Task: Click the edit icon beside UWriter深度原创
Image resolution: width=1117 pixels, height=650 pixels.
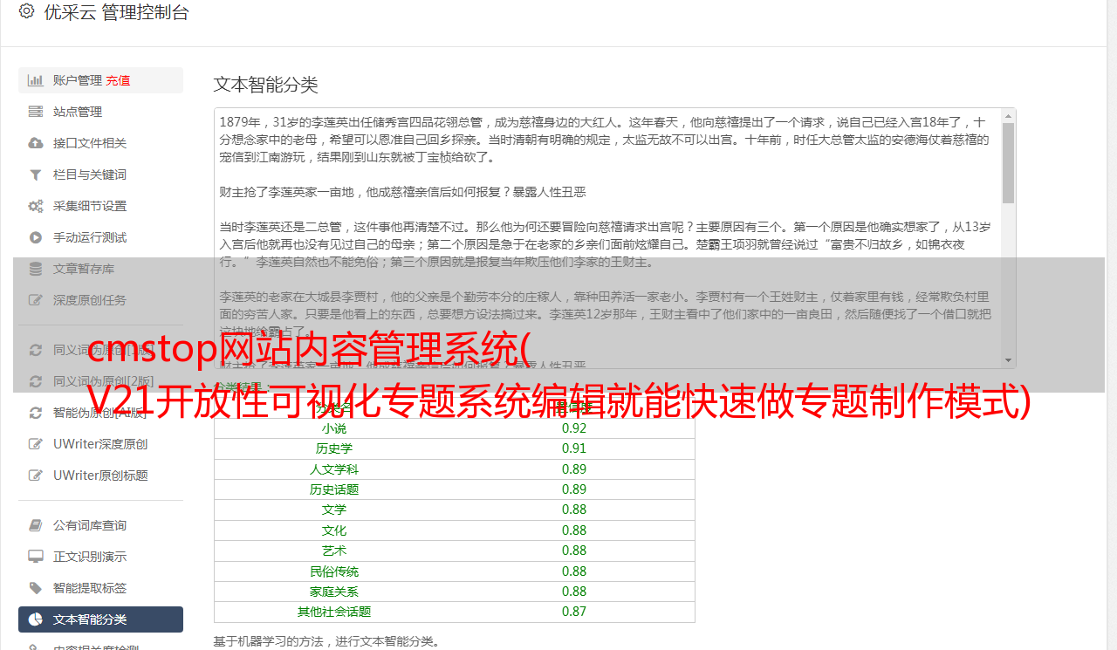Action: click(x=36, y=444)
